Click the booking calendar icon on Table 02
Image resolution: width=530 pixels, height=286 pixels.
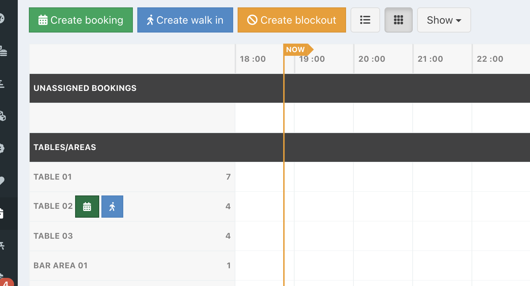87,207
